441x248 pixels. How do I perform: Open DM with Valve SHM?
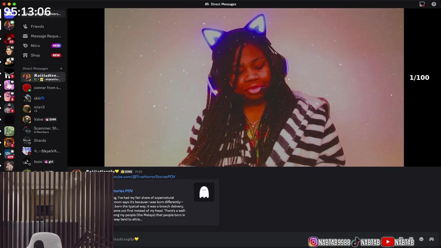click(43, 120)
